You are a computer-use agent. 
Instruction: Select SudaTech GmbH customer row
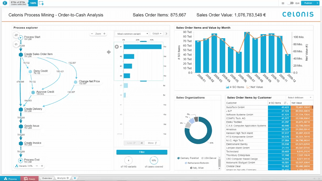coord(269,107)
